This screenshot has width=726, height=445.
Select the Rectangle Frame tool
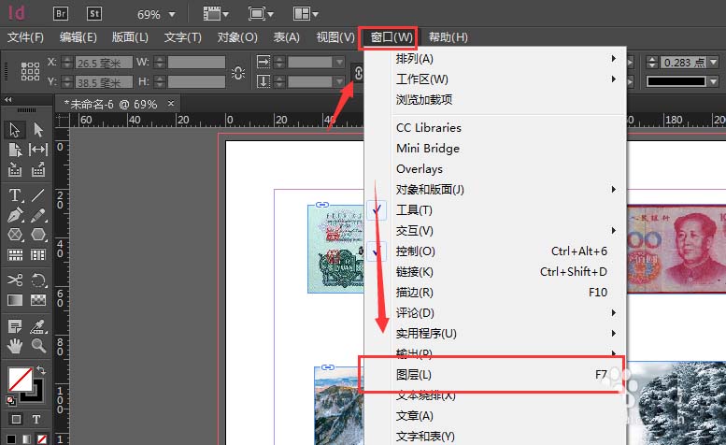tap(15, 235)
